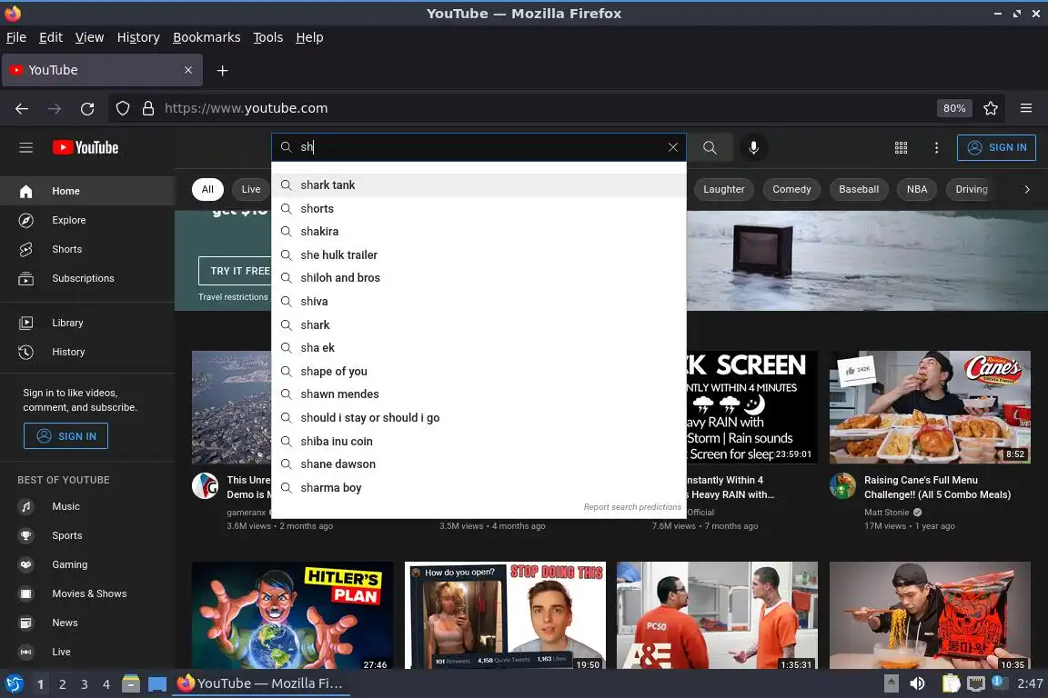This screenshot has height=698, width=1048.
Task: Open the Hitler's Plan video thumbnail
Action: [x=292, y=615]
